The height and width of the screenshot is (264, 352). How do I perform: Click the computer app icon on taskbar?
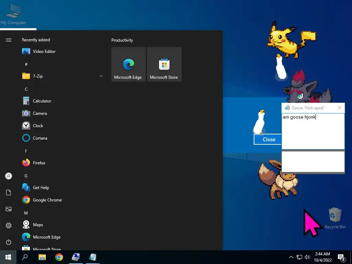(76, 257)
